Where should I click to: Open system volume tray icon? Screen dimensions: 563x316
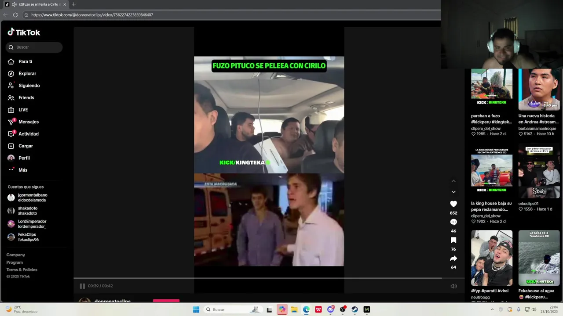pyautogui.click(x=534, y=309)
